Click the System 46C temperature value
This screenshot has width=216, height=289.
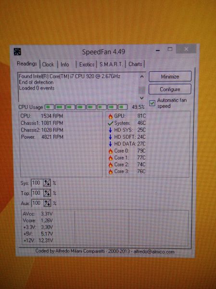[x=141, y=123]
